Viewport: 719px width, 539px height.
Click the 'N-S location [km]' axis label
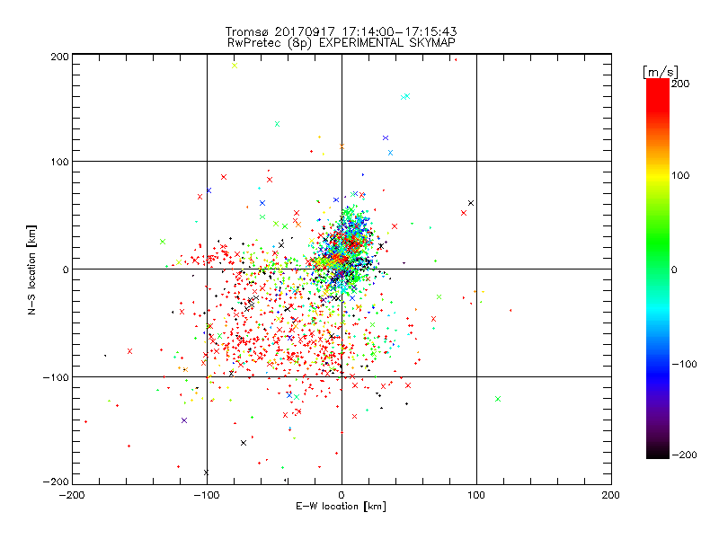point(31,269)
